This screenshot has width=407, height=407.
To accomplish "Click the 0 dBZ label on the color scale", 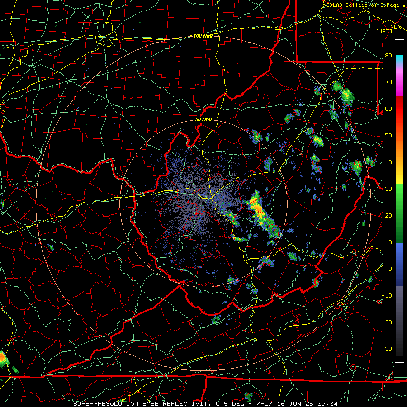I will (x=390, y=269).
